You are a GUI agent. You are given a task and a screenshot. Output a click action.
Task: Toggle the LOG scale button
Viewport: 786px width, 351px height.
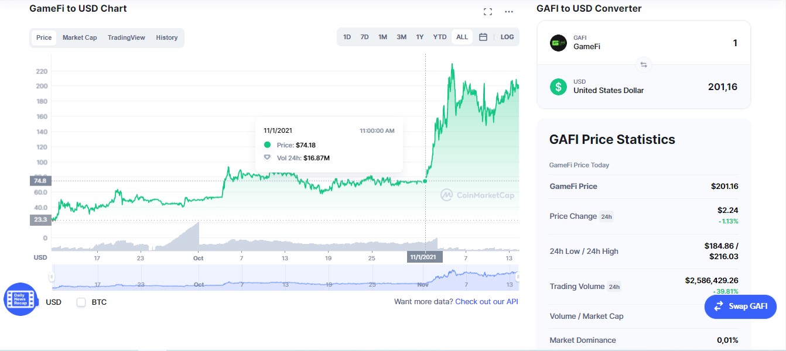507,37
